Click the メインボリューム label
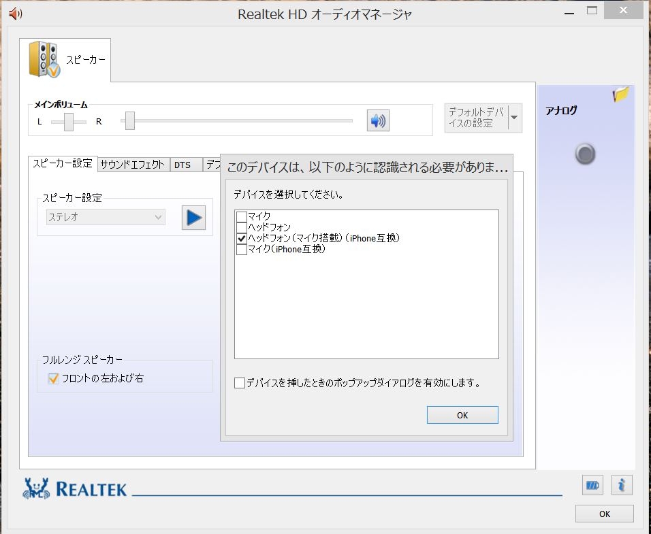Viewport: 651px width, 534px height. coord(61,105)
